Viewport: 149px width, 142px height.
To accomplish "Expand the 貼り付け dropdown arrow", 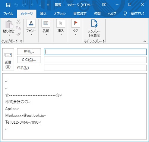I will (9, 35).
